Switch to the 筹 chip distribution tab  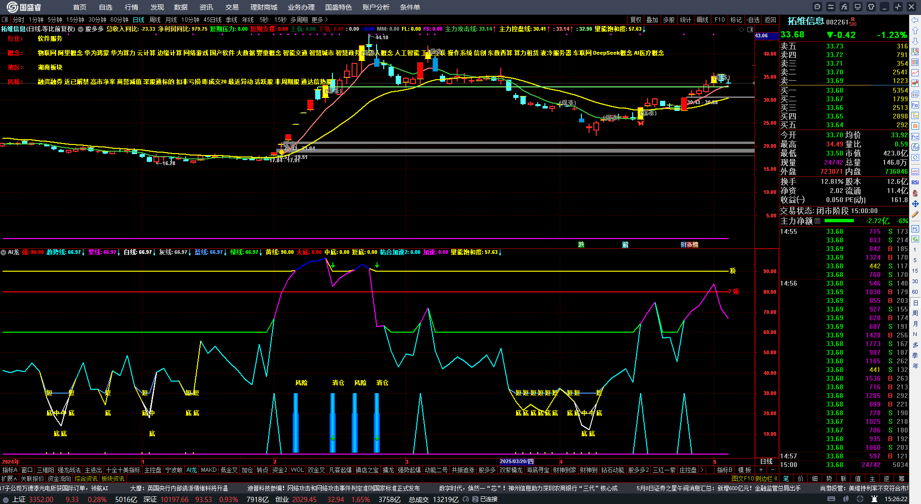902,479
